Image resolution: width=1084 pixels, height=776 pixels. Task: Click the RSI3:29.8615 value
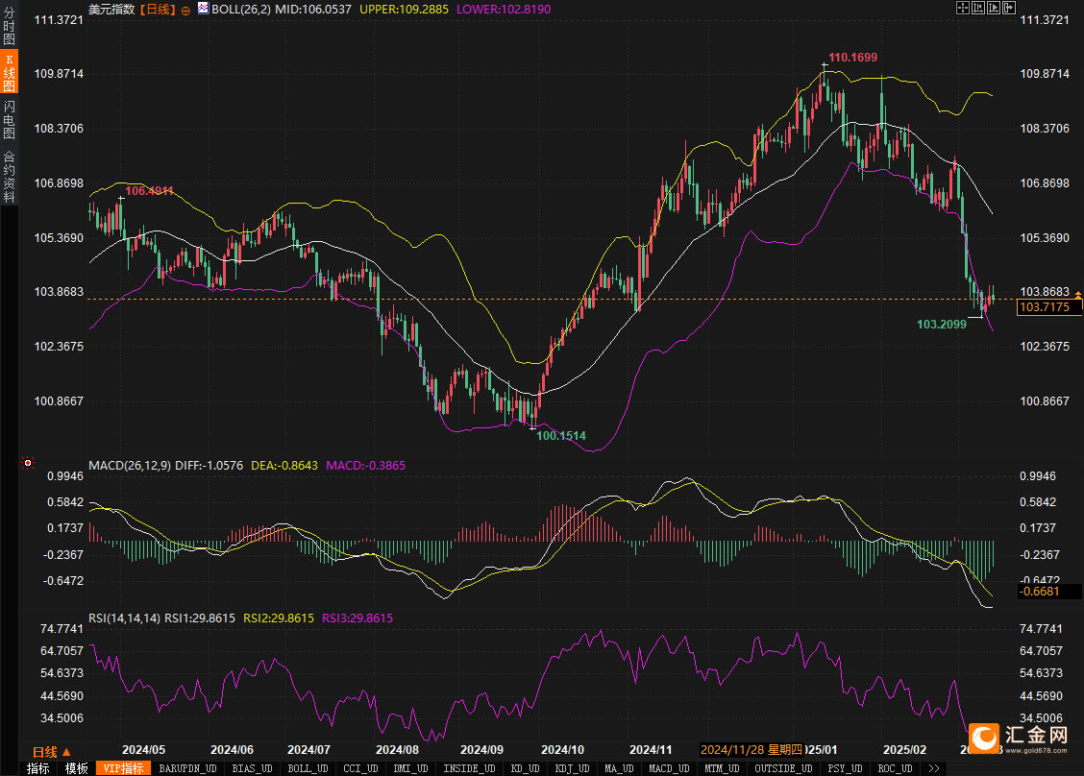click(357, 618)
